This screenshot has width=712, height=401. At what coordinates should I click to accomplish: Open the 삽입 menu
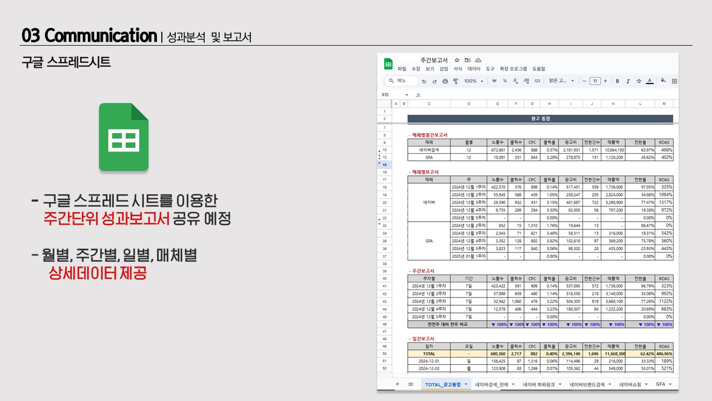(444, 69)
